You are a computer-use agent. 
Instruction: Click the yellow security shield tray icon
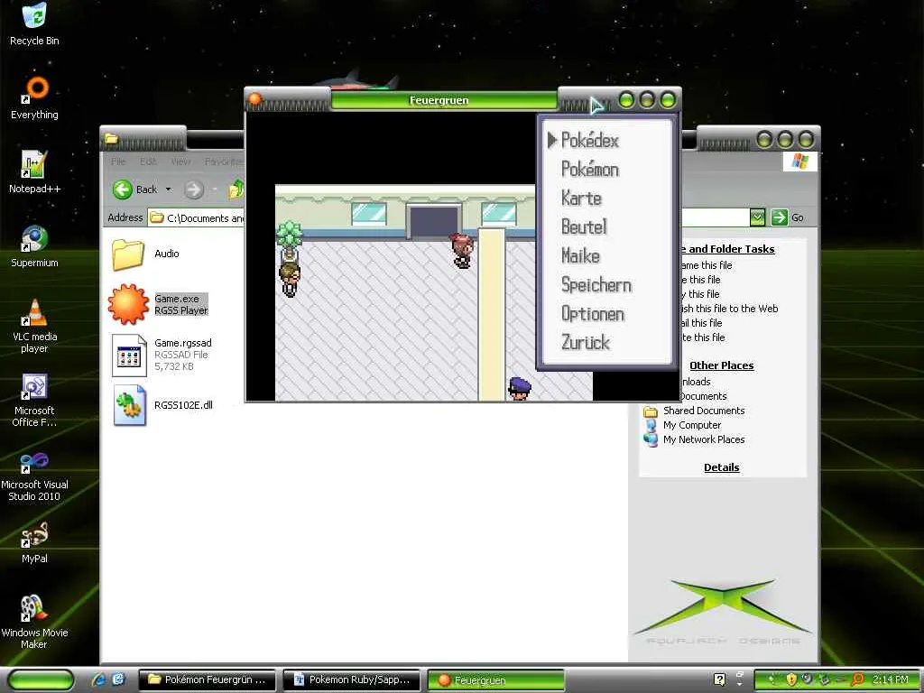point(791,679)
